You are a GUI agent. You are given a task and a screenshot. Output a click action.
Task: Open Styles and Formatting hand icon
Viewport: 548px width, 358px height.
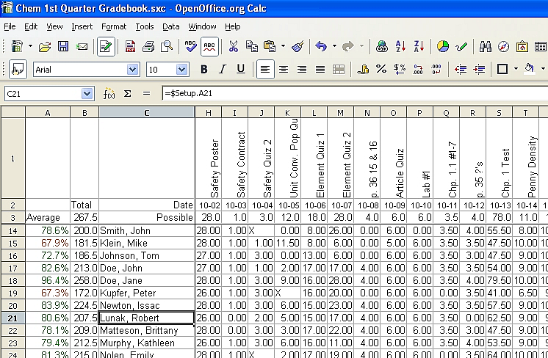(x=18, y=70)
